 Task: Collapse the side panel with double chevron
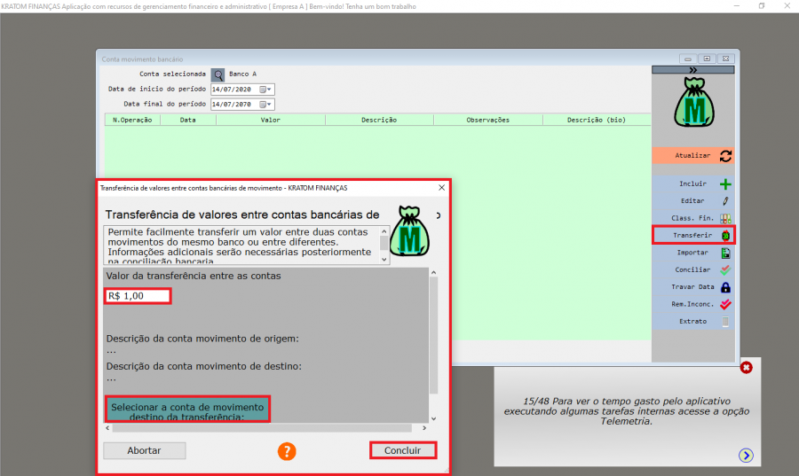pos(692,69)
